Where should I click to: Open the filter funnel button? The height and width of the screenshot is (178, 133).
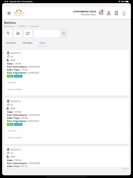(x=8, y=33)
